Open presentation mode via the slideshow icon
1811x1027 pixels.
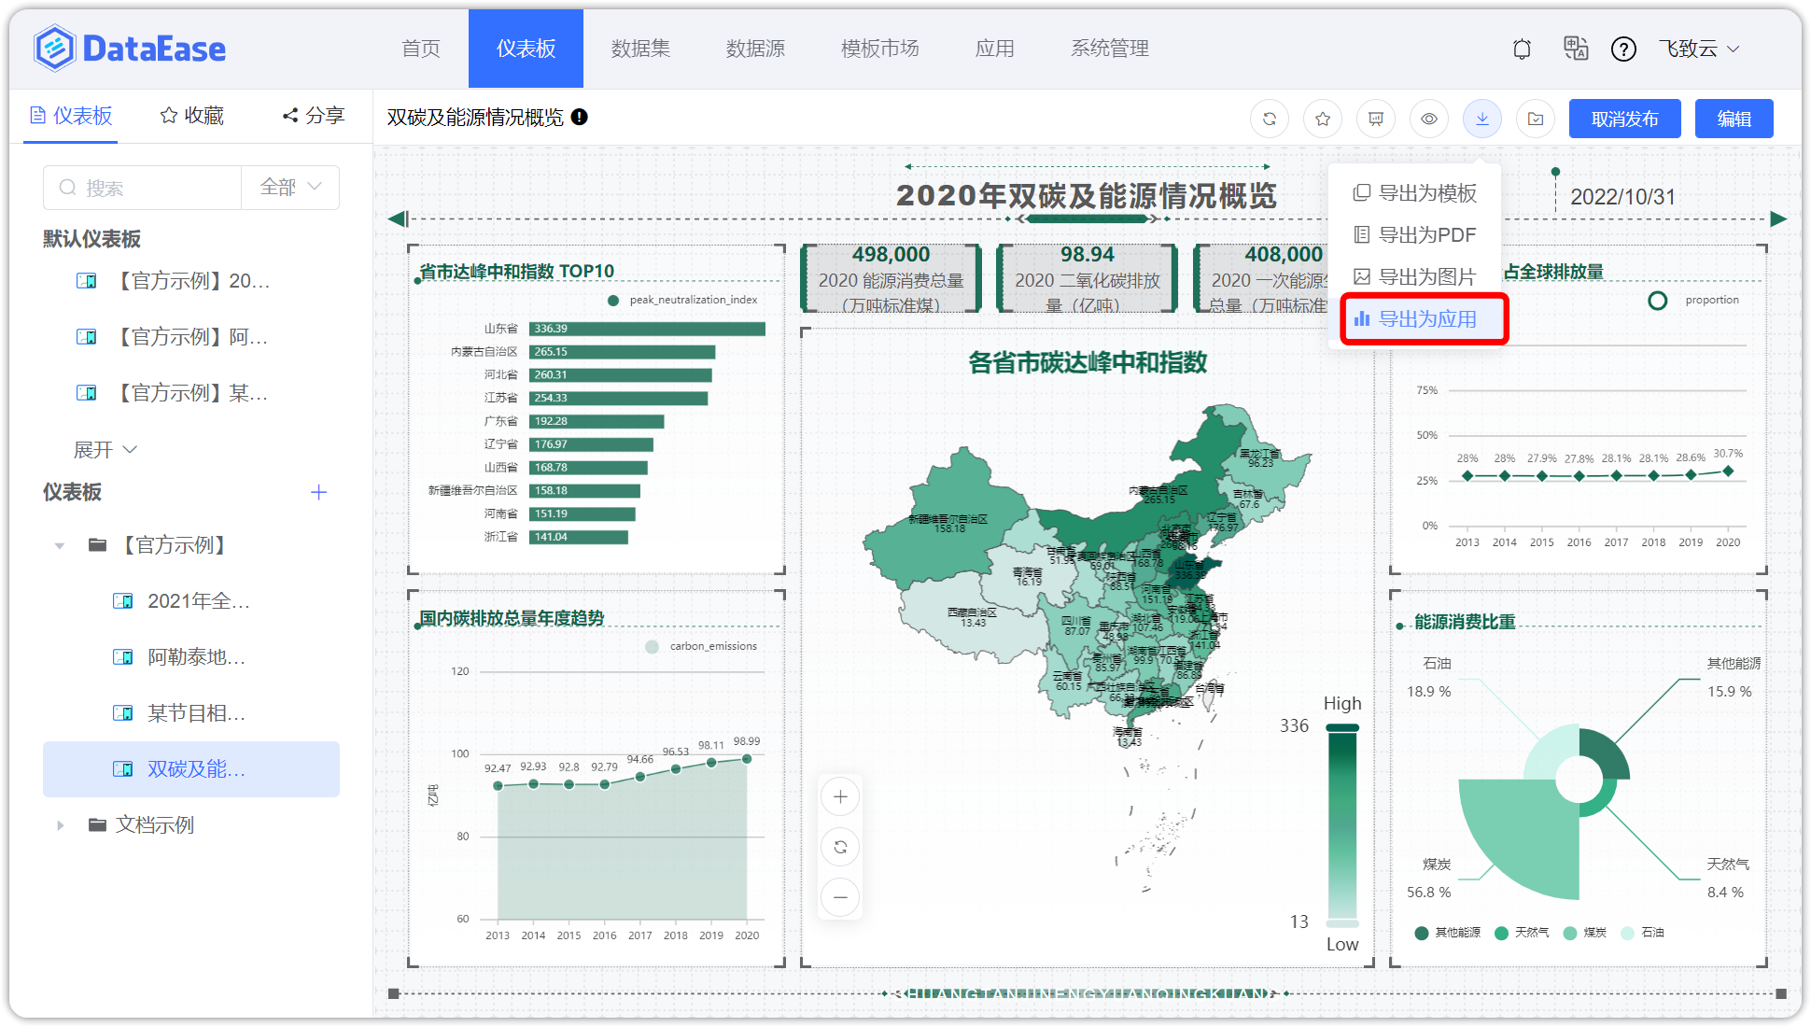1376,119
